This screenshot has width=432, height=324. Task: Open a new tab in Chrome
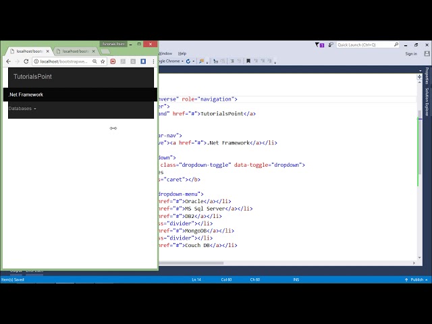click(x=105, y=51)
